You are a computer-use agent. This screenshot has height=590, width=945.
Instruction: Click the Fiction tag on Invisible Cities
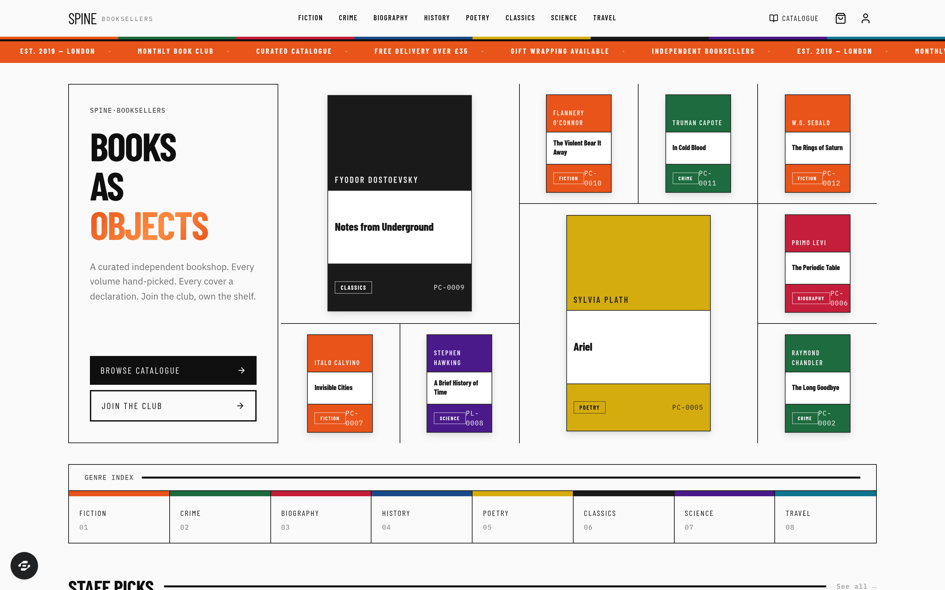(330, 418)
